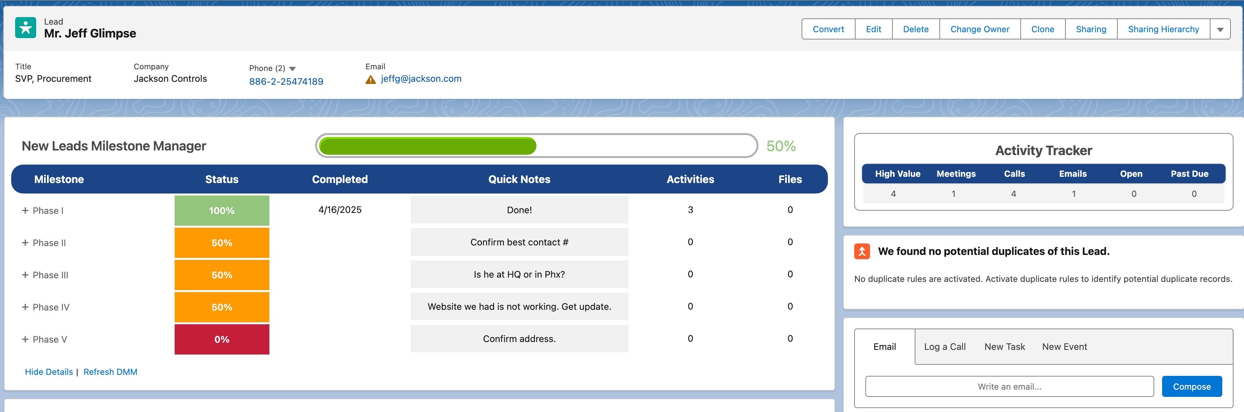Select the New Task tab
The image size is (1244, 412).
pyautogui.click(x=1005, y=347)
